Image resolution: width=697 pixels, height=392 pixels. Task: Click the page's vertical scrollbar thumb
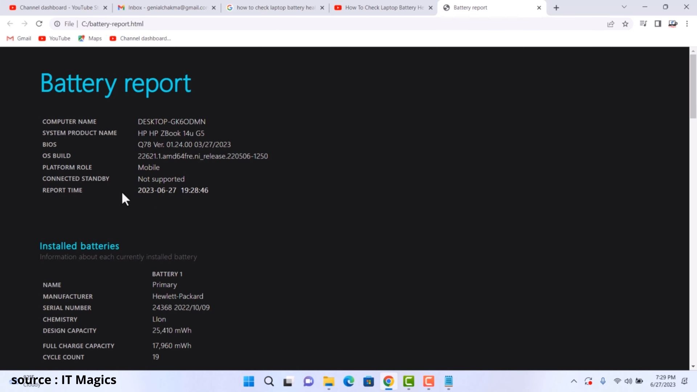(x=693, y=86)
